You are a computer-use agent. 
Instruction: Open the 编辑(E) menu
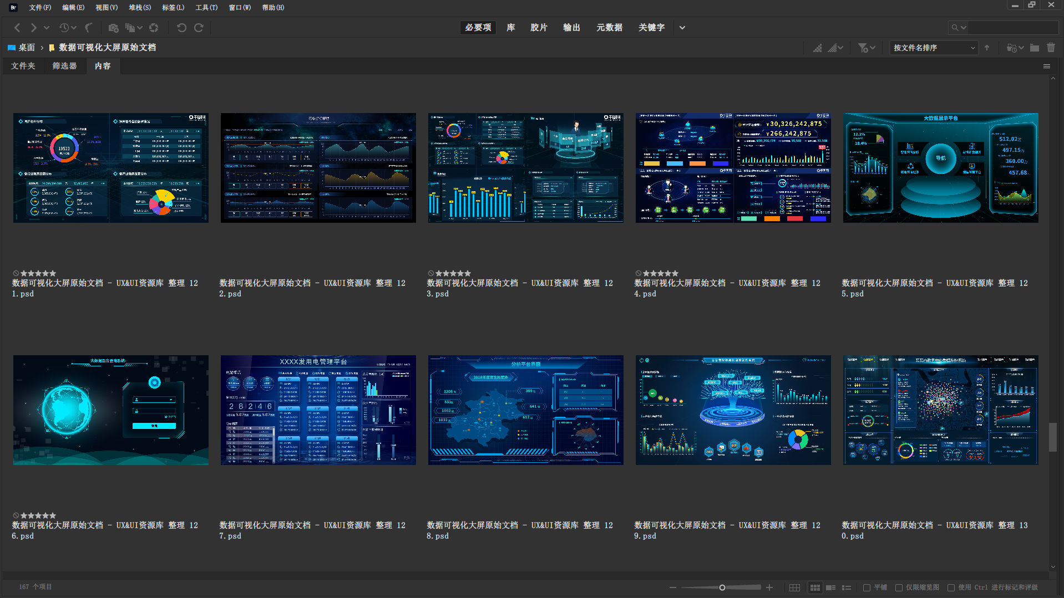click(x=73, y=8)
